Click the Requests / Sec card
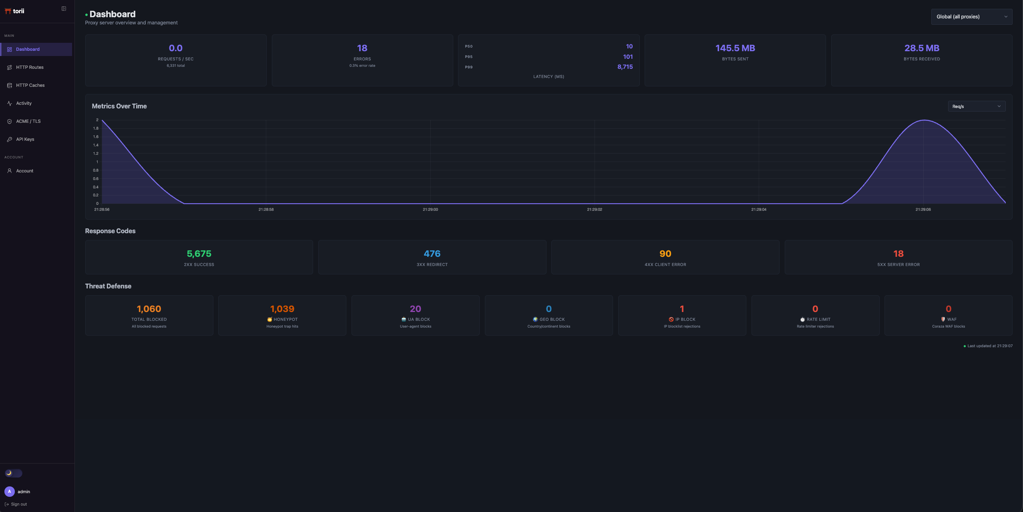The image size is (1023, 512). (176, 60)
